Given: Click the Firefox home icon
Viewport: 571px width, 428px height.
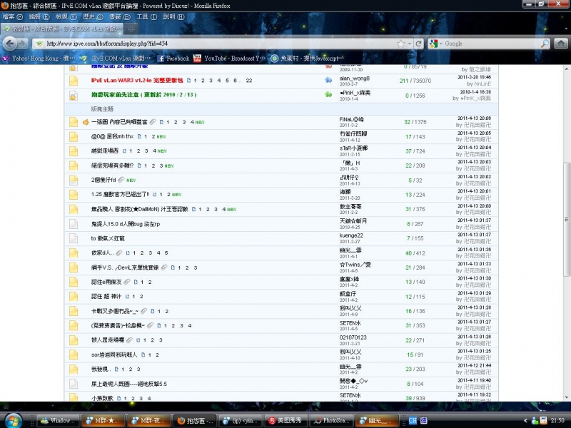Looking at the screenshot, I should [561, 44].
